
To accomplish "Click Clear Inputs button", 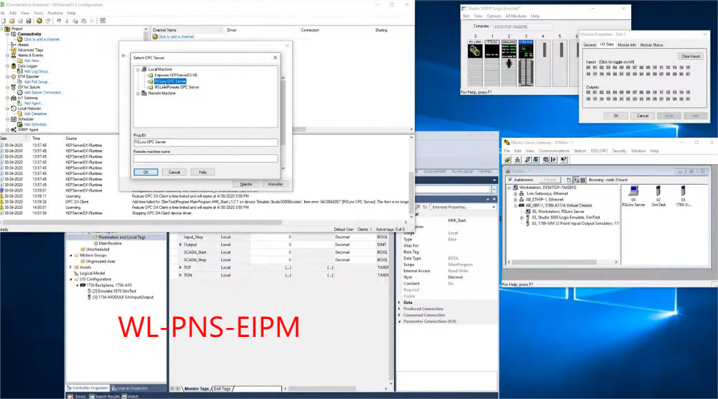I will (x=690, y=57).
